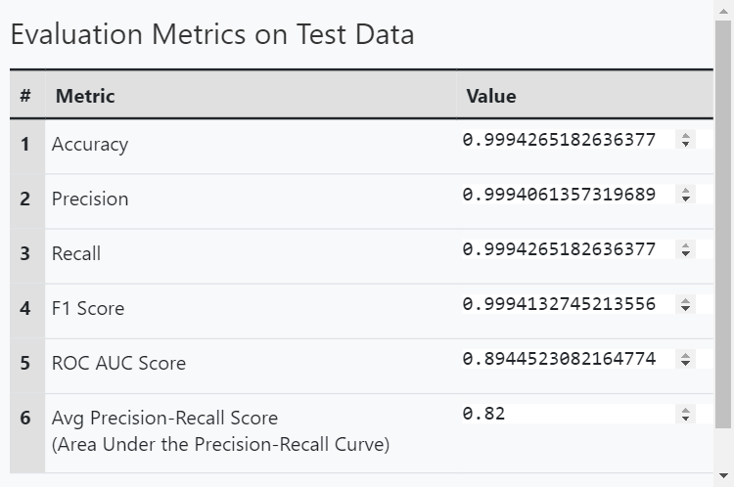Click the Evaluation Metrics on Test Data heading

[x=212, y=35]
